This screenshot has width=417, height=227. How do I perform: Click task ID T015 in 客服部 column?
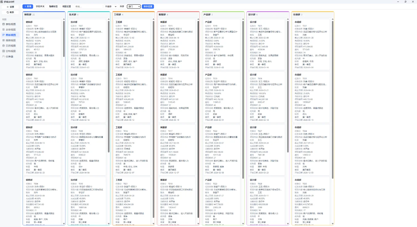170,26
